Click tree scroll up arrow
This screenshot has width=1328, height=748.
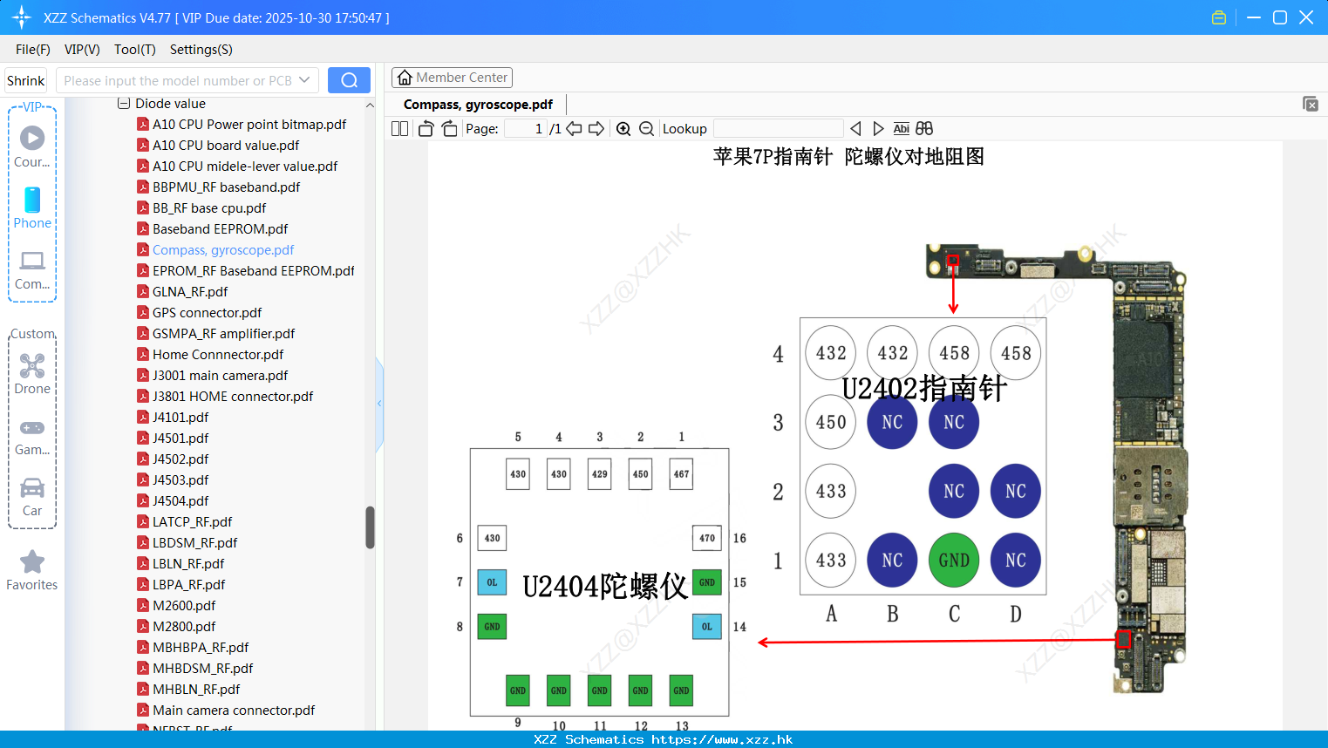coord(370,105)
